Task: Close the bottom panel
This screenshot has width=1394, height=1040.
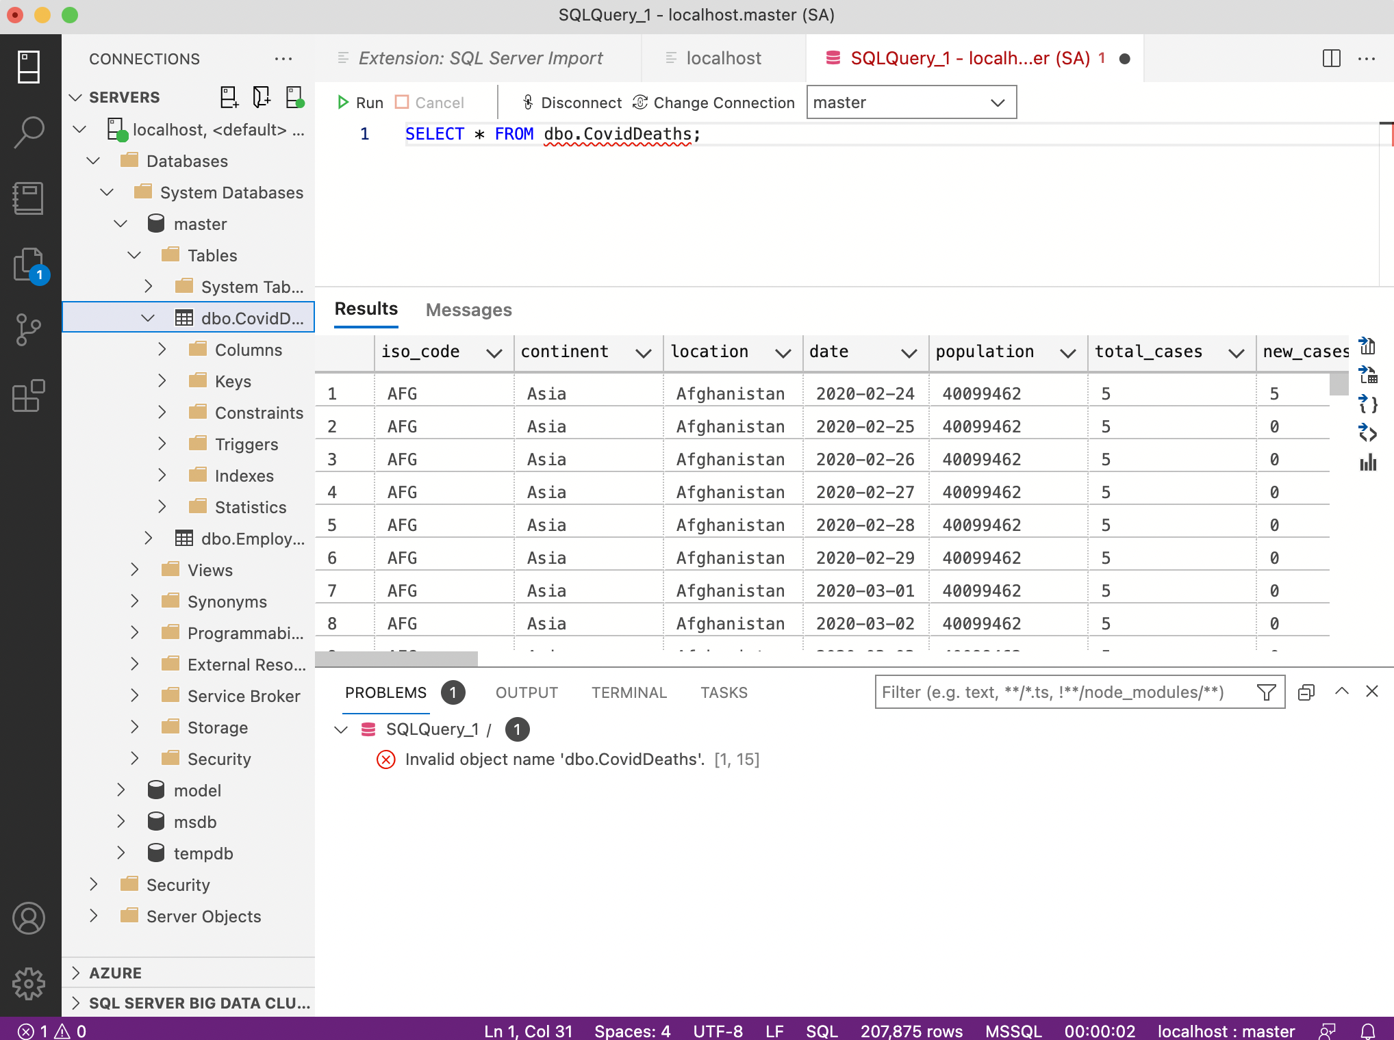Action: coord(1372,691)
